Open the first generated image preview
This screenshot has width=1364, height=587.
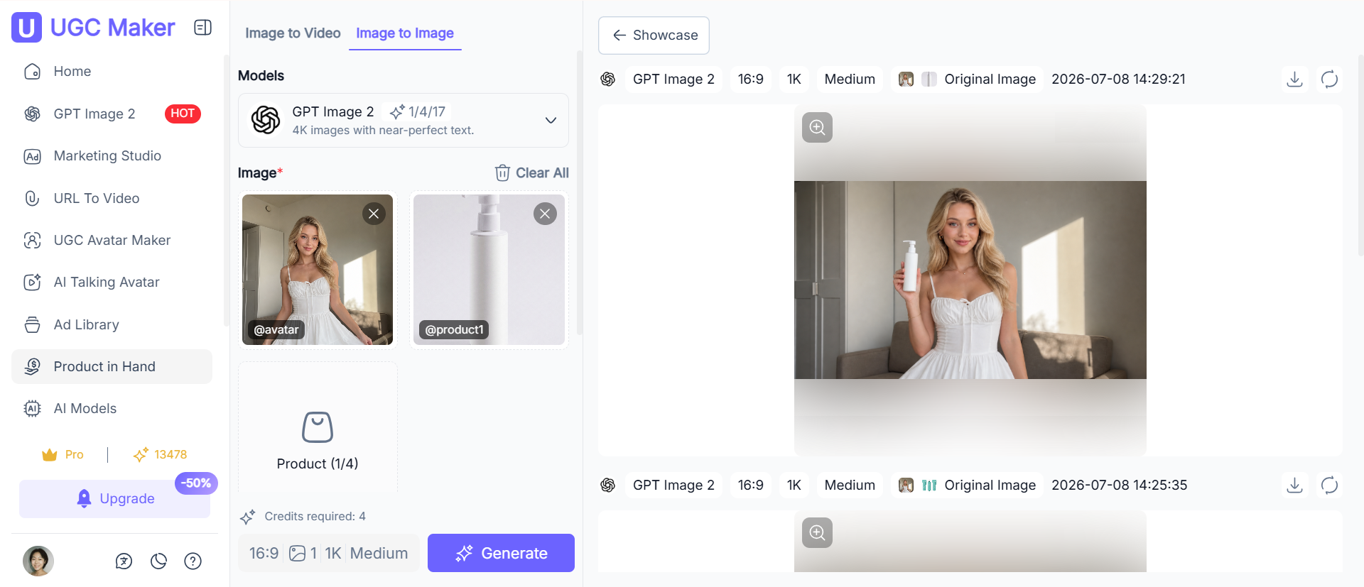click(x=970, y=280)
